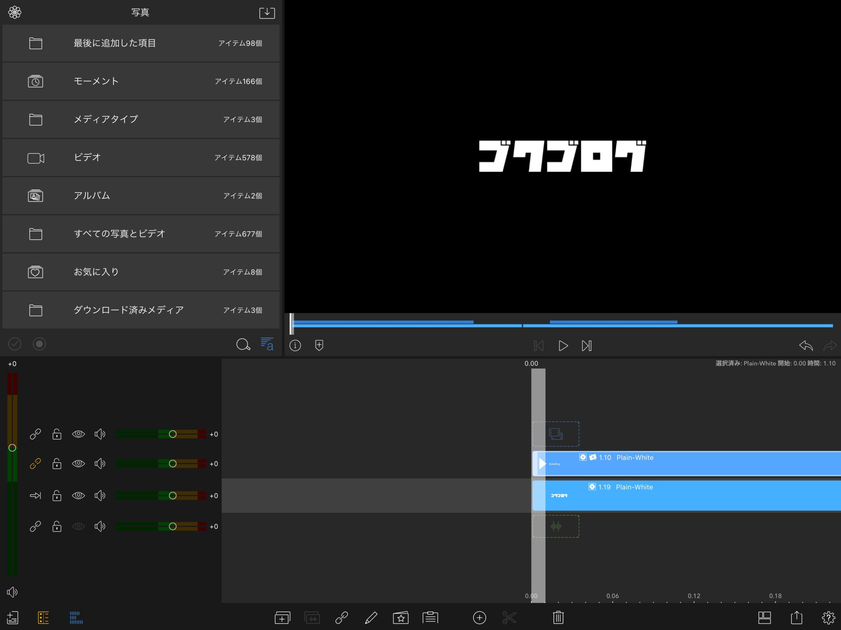Mute the bottom audio track speaker
841x630 pixels.
(100, 526)
